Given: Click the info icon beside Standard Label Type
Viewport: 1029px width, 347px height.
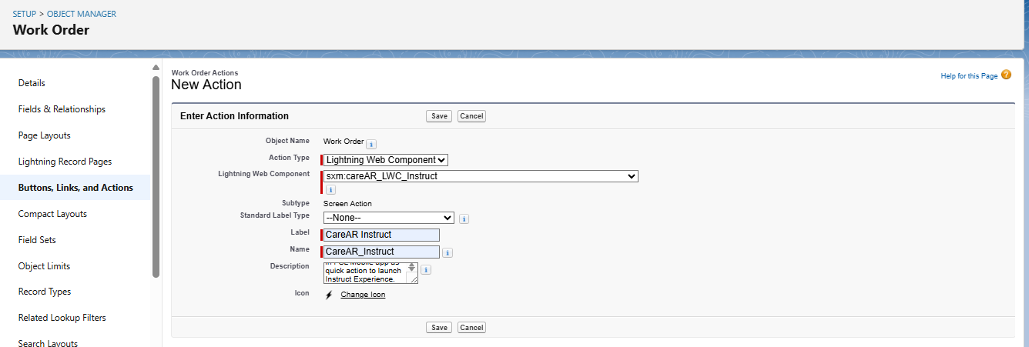Looking at the screenshot, I should coord(464,219).
